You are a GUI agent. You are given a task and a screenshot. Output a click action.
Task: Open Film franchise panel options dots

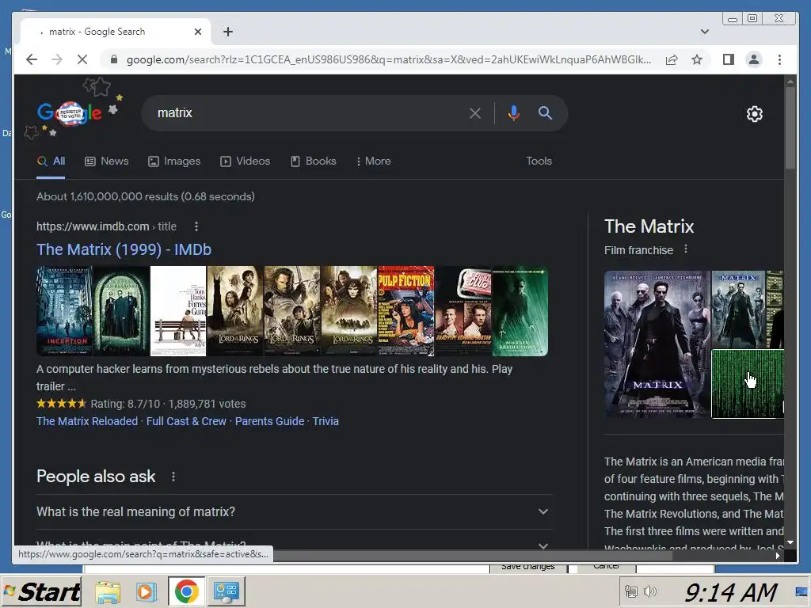(686, 249)
